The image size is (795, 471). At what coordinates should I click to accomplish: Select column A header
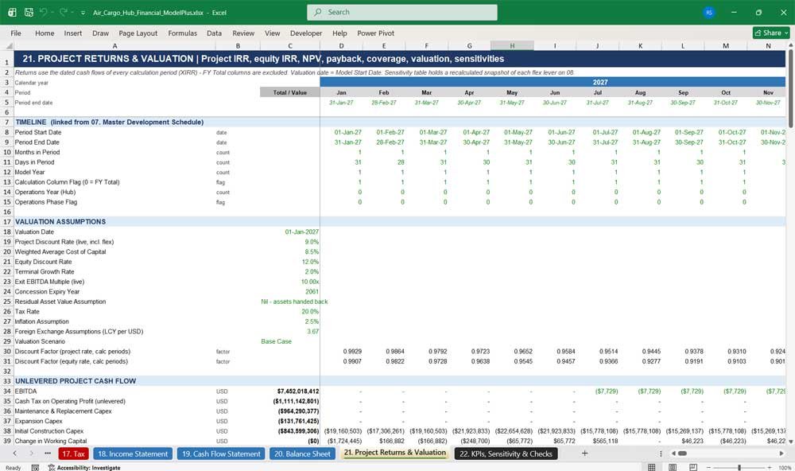pyautogui.click(x=114, y=45)
